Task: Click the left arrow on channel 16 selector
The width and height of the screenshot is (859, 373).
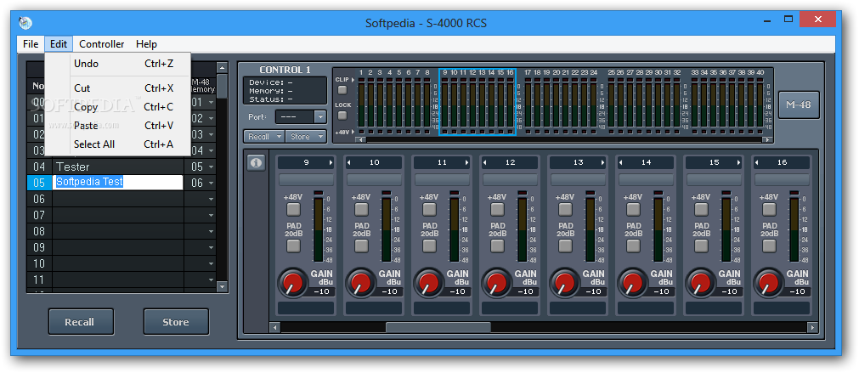Action: pos(757,162)
